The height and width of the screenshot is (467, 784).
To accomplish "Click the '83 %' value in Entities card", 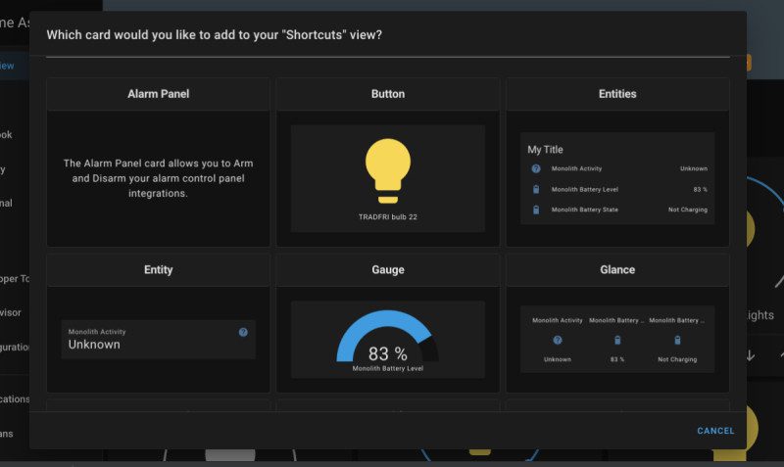I will pos(700,189).
